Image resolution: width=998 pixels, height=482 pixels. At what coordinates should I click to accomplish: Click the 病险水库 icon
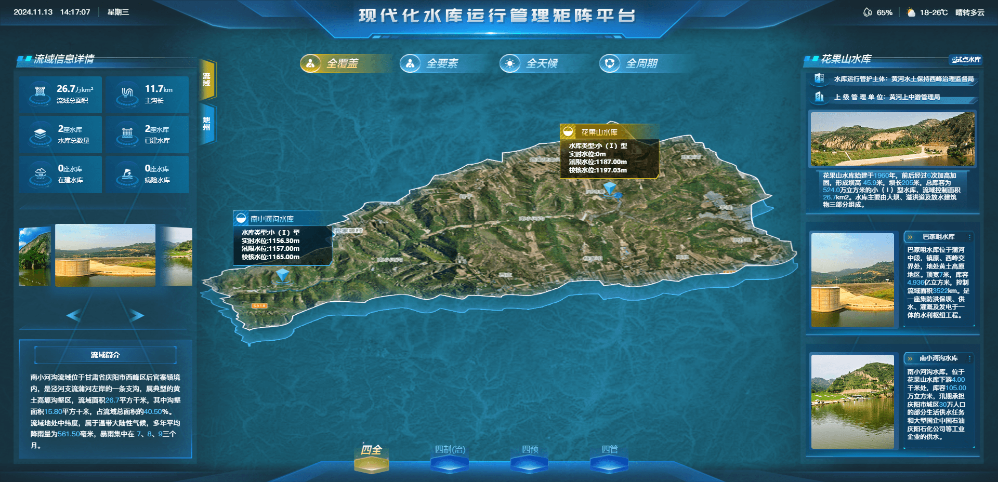127,174
